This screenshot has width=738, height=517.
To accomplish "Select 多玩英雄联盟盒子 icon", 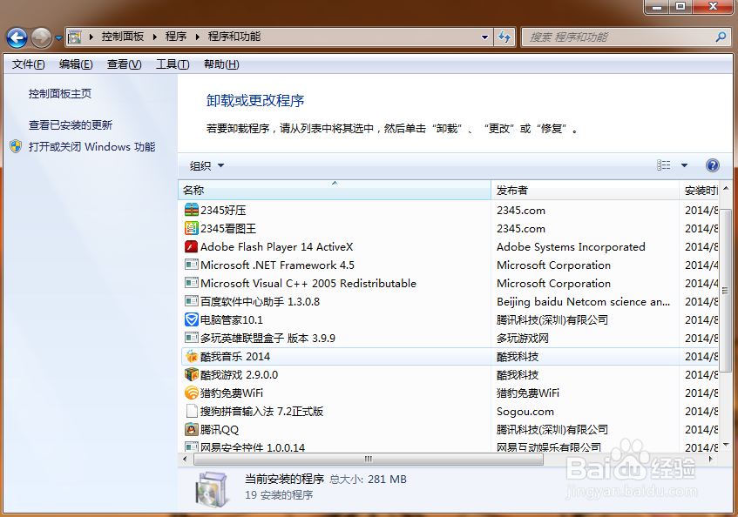I will coord(192,338).
